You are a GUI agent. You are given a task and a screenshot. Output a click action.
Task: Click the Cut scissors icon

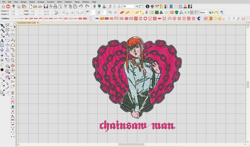tap(65, 6)
